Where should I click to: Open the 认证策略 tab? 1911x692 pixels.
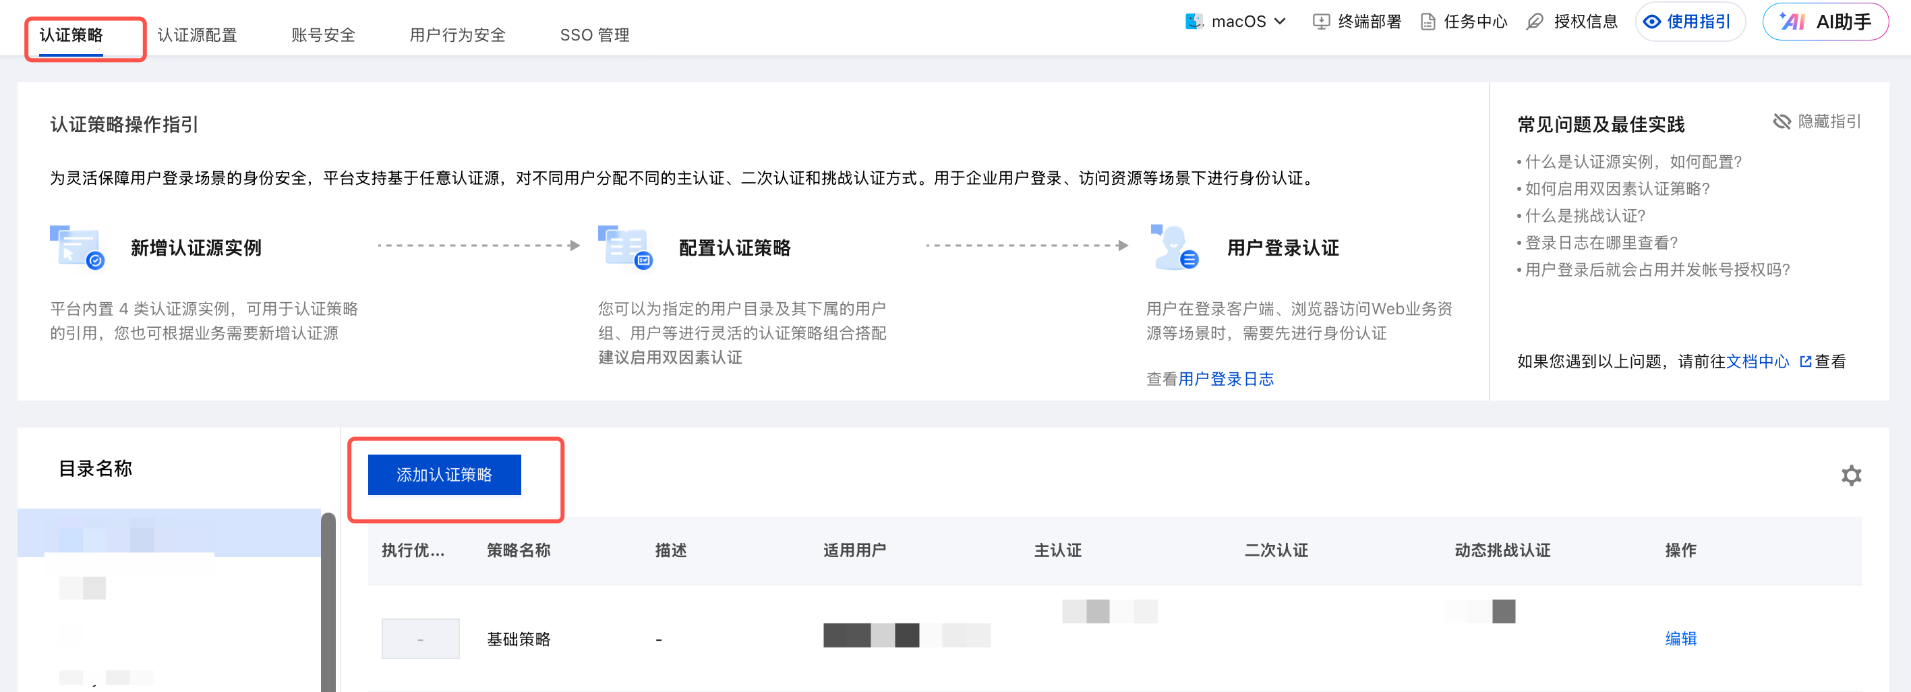(x=71, y=35)
